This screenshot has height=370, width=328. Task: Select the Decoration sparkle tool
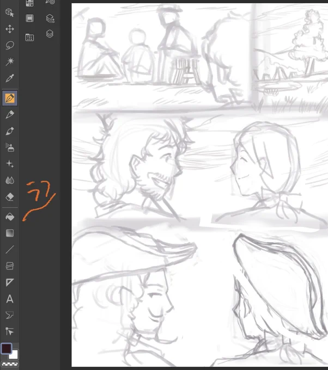coord(10,164)
